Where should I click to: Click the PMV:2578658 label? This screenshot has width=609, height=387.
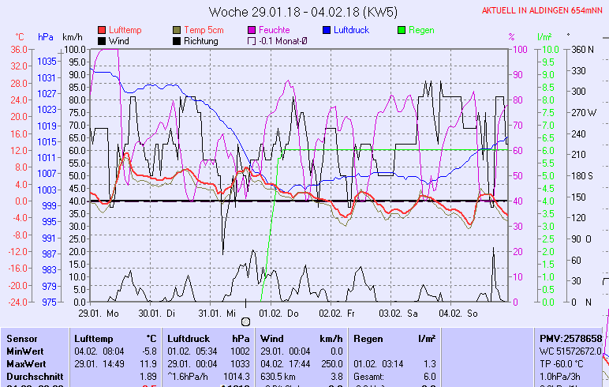[570, 338]
